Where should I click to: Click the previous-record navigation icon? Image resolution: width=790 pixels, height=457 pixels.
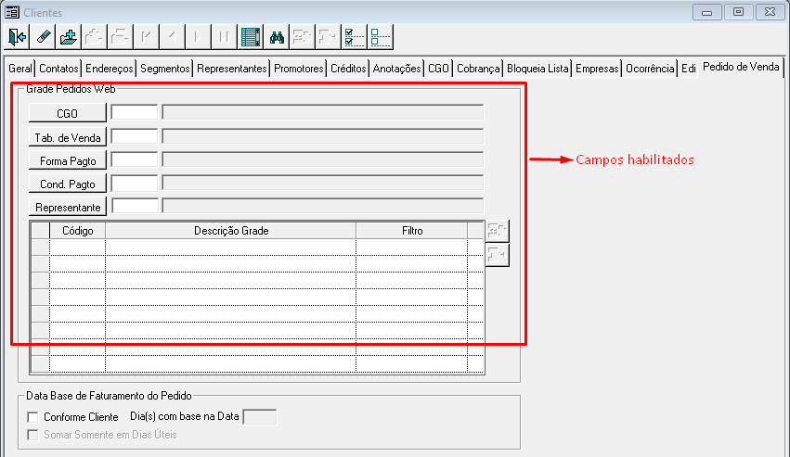[x=172, y=37]
